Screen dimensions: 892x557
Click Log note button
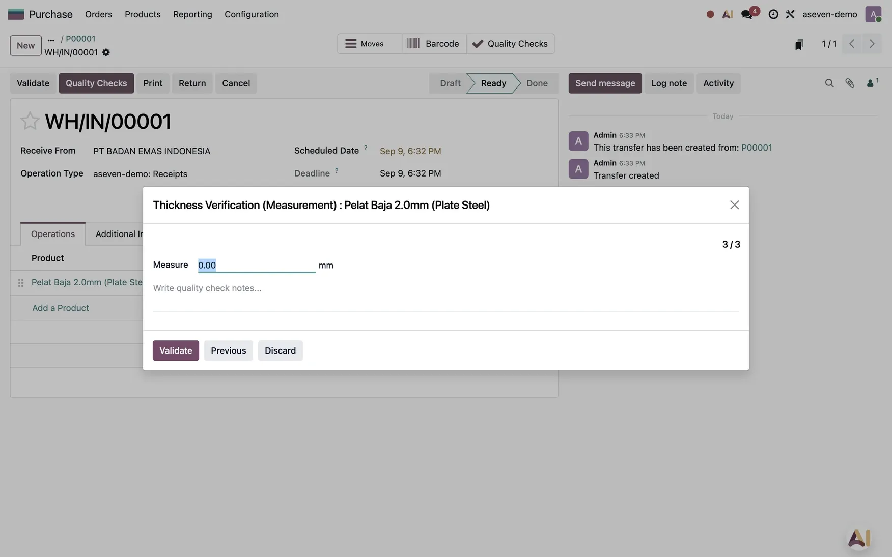click(x=669, y=83)
